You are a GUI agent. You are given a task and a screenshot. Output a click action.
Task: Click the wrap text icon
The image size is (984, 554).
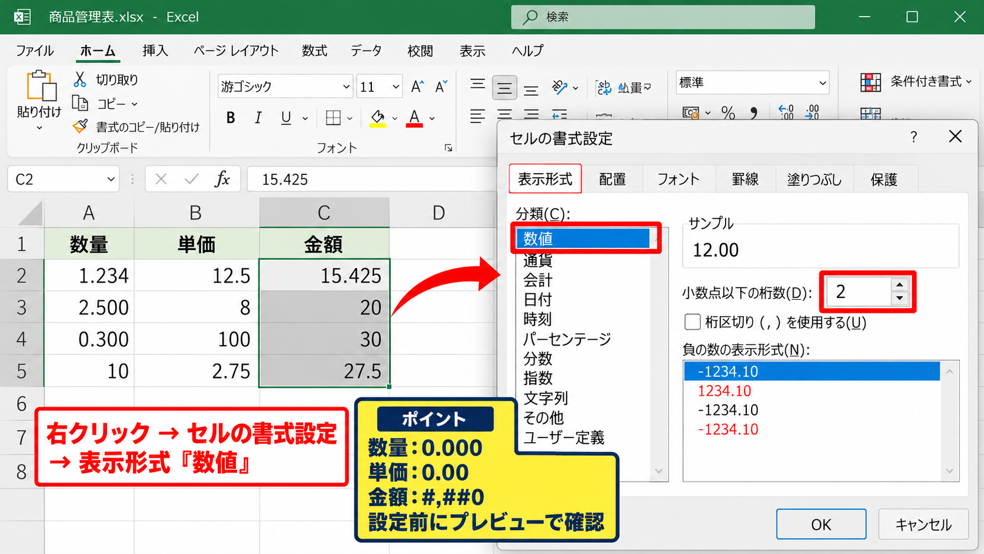click(x=604, y=88)
